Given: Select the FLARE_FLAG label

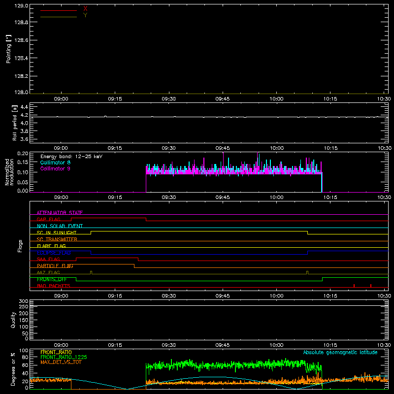Looking at the screenshot, I should pyautogui.click(x=51, y=246).
